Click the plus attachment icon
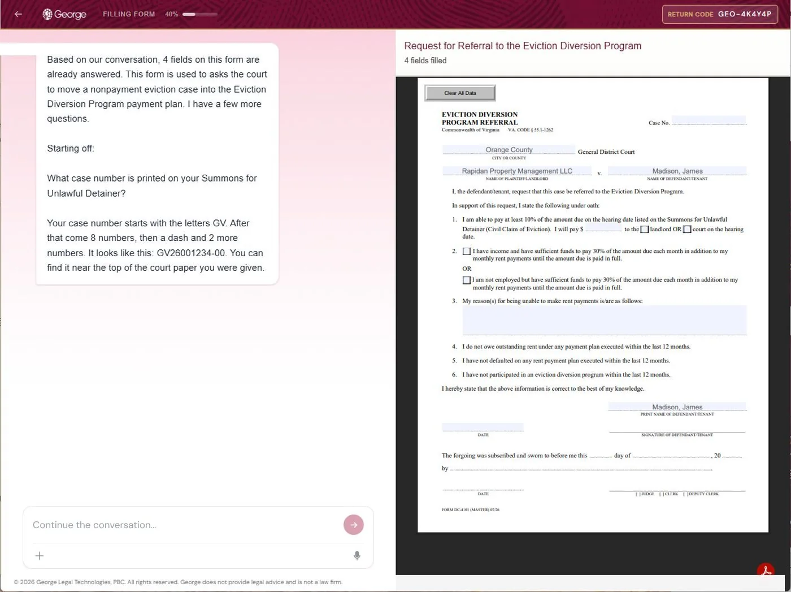The height and width of the screenshot is (592, 791). coord(40,556)
